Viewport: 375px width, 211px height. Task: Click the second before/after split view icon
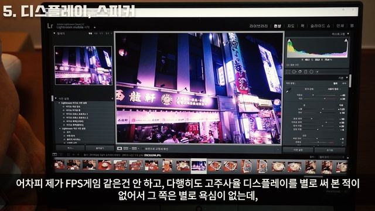[x=134, y=148]
